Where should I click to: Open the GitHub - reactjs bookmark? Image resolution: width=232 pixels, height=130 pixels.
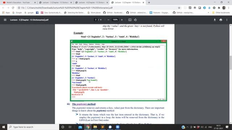(x=183, y=13)
